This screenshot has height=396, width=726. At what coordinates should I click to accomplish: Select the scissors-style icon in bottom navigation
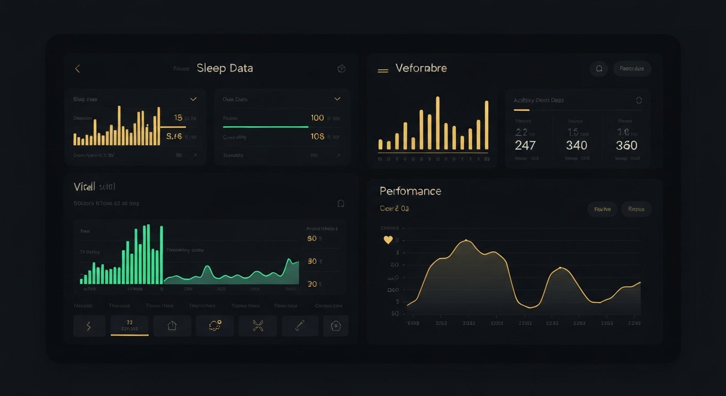click(x=257, y=326)
